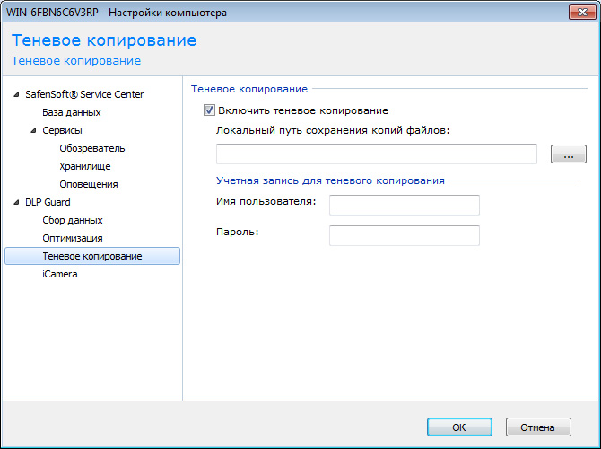Open the 'Обозреватель' tree item
This screenshot has width=601, height=449.
click(91, 148)
